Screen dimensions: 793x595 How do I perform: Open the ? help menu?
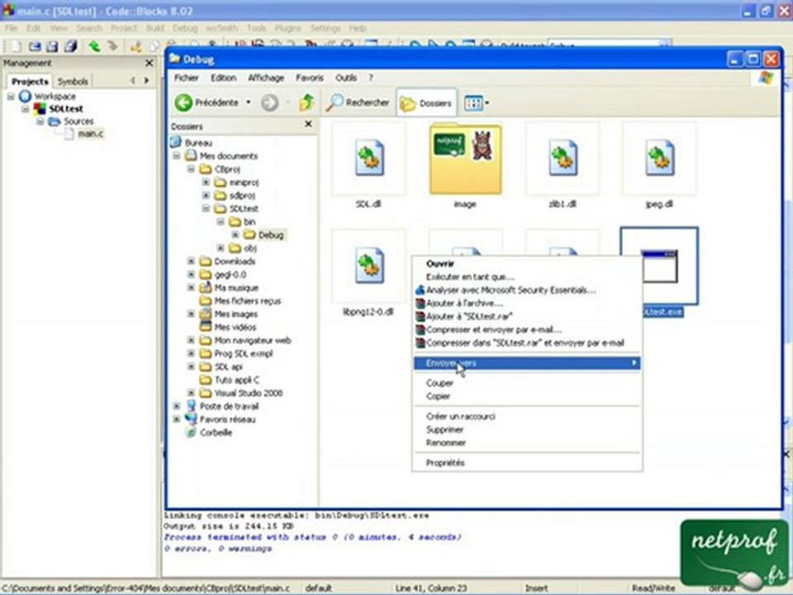point(371,78)
